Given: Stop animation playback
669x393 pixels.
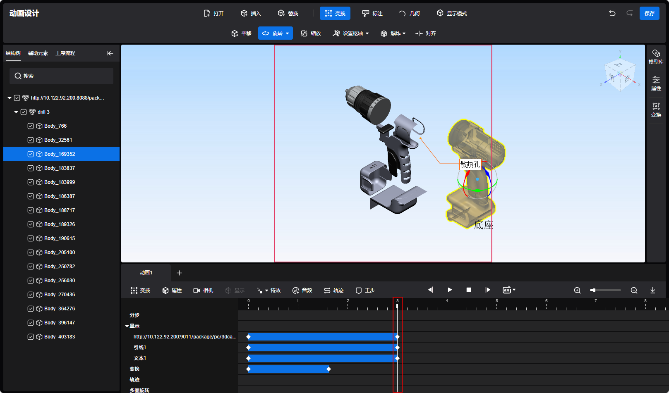Looking at the screenshot, I should point(468,290).
